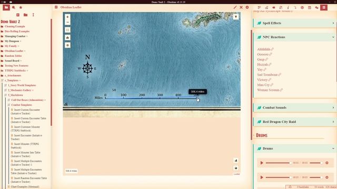
Task: Select the highlighted active right sidebar tab
Action: click(x=324, y=7)
